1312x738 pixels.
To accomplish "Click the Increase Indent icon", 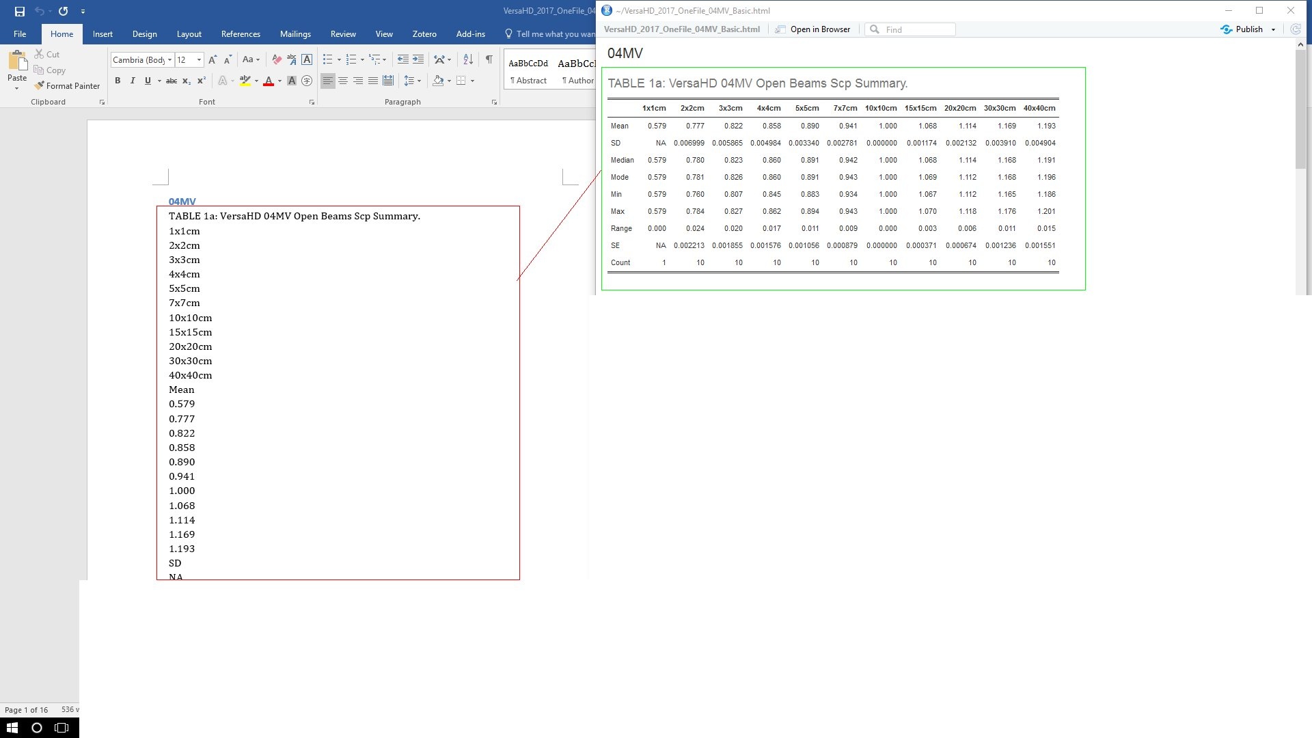I will click(x=418, y=59).
